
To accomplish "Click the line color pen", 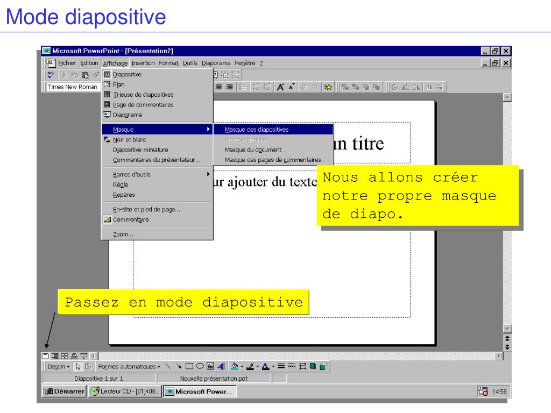I will (x=250, y=367).
